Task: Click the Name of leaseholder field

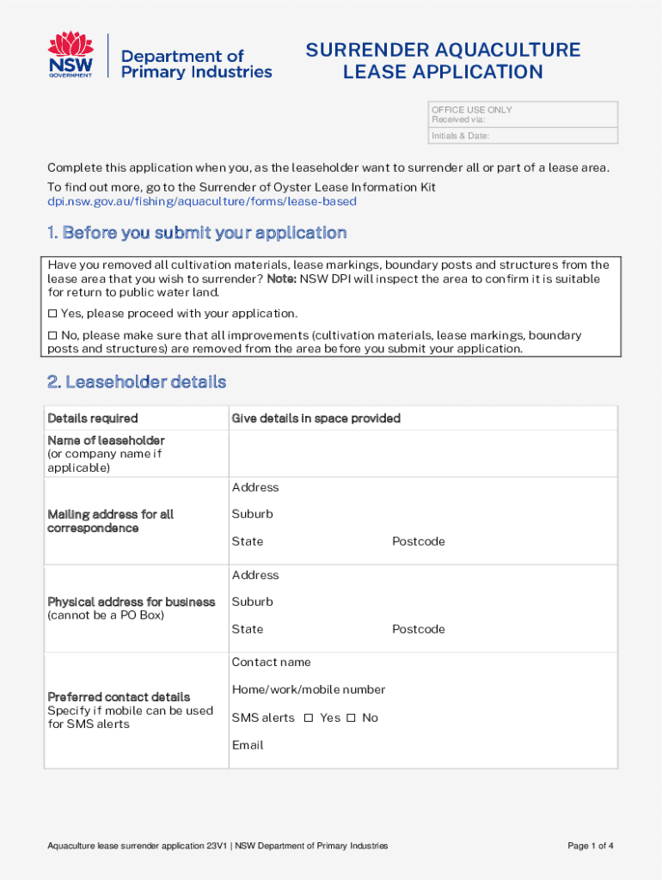Action: click(x=421, y=454)
